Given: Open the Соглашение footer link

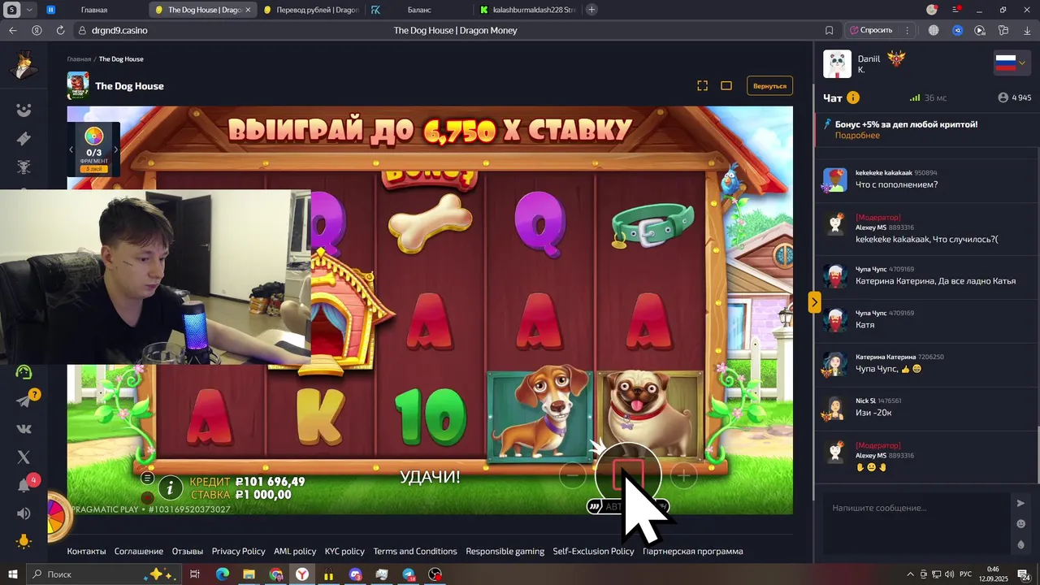Looking at the screenshot, I should click(x=138, y=551).
